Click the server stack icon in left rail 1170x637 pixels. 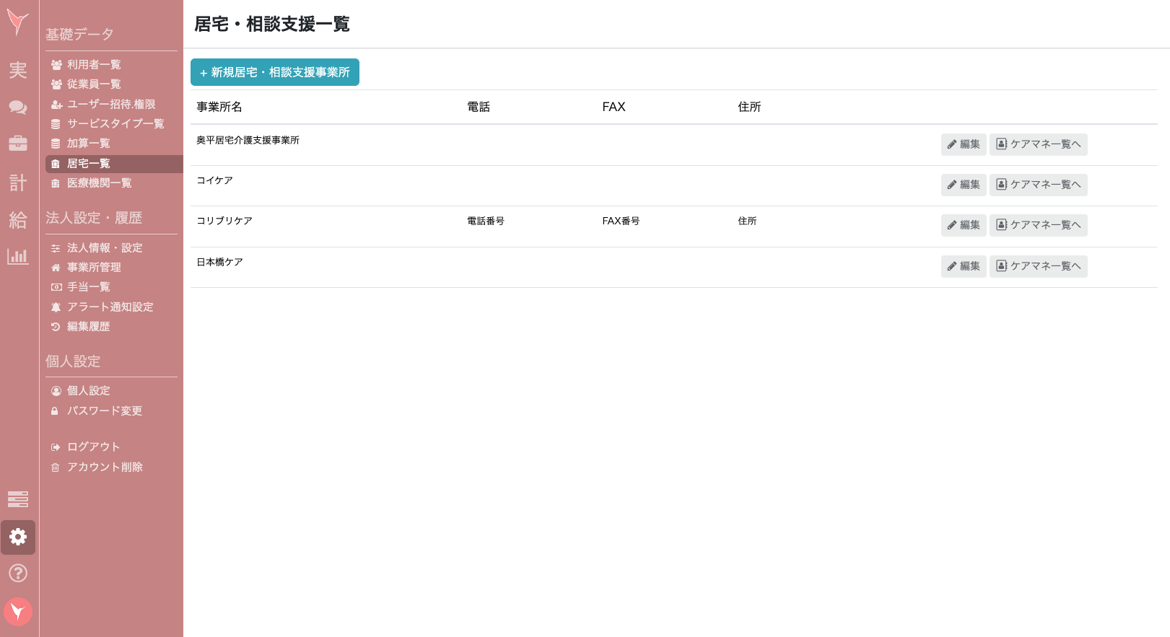18,499
